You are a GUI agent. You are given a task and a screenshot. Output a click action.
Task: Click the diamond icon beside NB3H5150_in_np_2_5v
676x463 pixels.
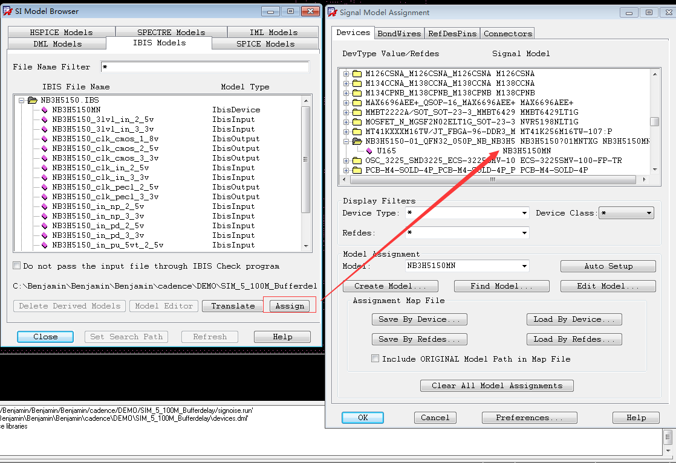point(44,206)
